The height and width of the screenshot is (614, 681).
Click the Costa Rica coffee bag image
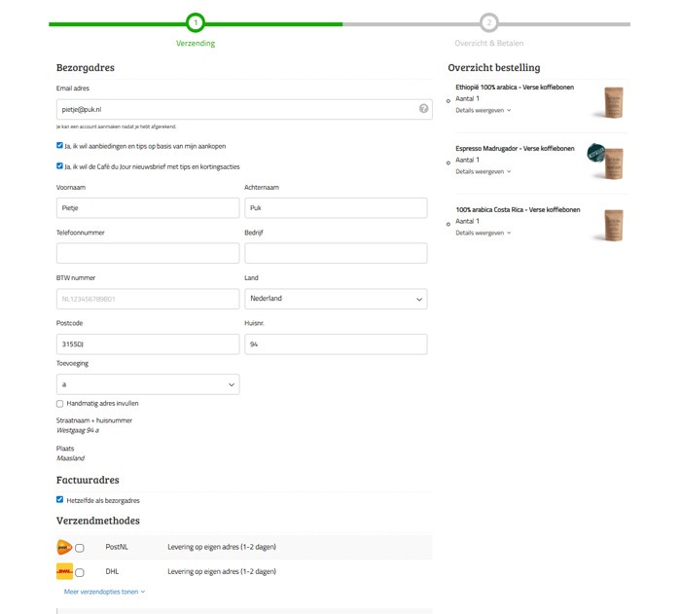coord(613,224)
